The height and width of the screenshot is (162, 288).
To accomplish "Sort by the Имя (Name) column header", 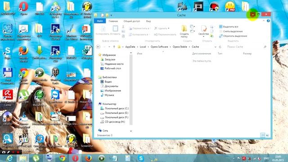I will [x=139, y=54].
